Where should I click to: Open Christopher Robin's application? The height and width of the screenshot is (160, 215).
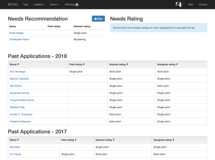point(19,39)
